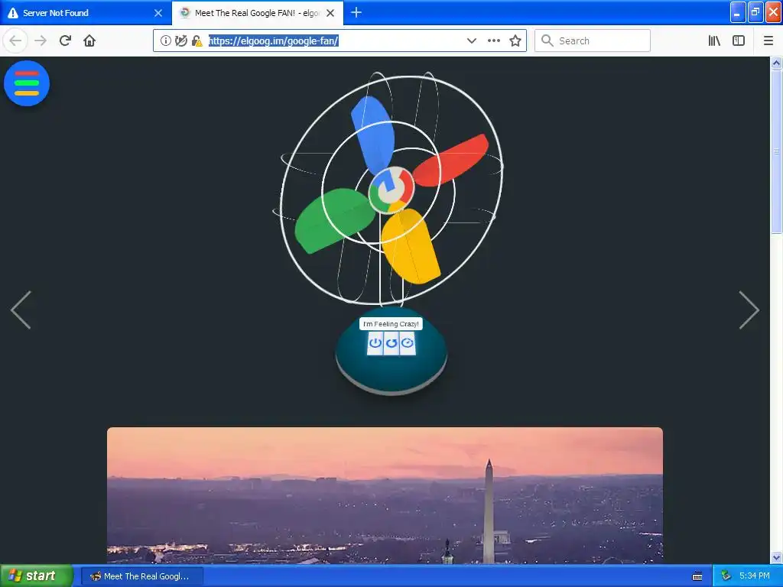Viewport: 783px width, 587px height.
Task: Restore down the browser window
Action: click(755, 12)
